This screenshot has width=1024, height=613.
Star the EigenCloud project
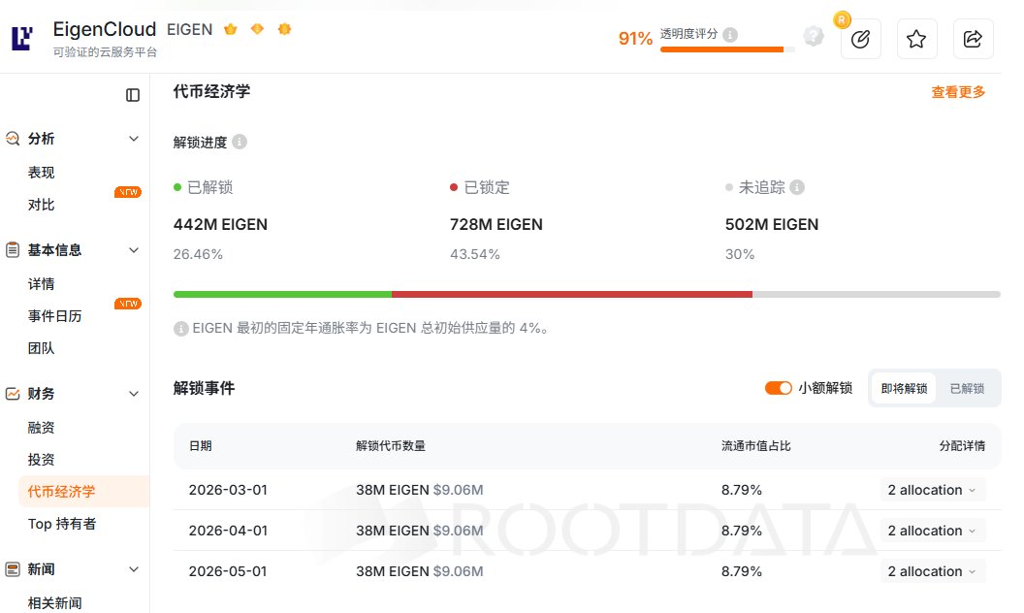pos(916,39)
